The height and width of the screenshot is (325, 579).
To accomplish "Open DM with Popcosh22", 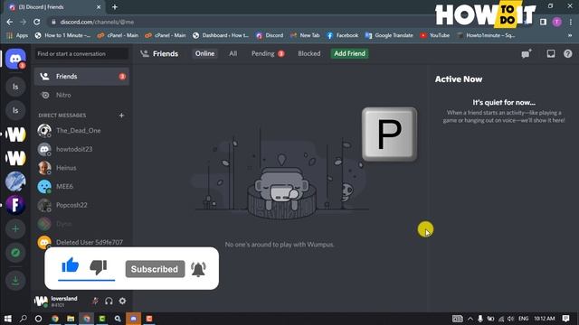I will 81,205.
